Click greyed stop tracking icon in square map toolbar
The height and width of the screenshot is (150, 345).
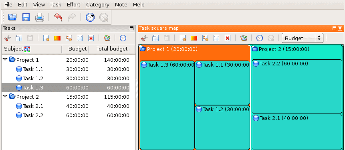tap(271, 39)
